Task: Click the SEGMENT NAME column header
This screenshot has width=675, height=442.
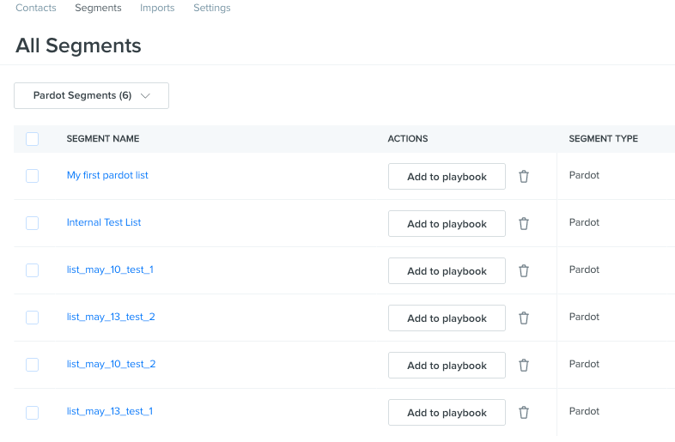Action: (x=103, y=138)
